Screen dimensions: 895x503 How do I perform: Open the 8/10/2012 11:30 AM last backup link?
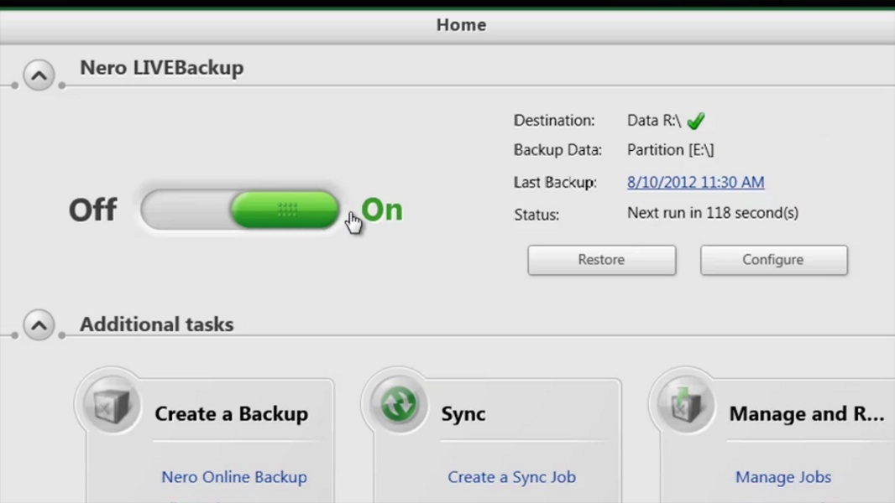click(695, 182)
